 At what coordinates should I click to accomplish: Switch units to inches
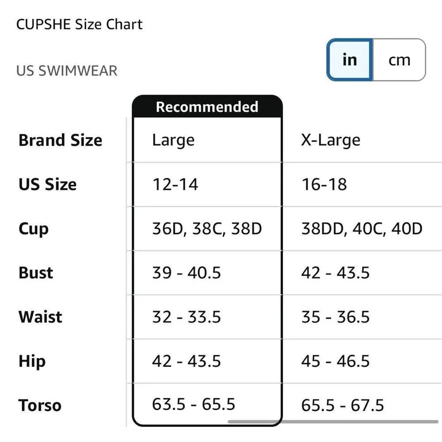tap(350, 60)
